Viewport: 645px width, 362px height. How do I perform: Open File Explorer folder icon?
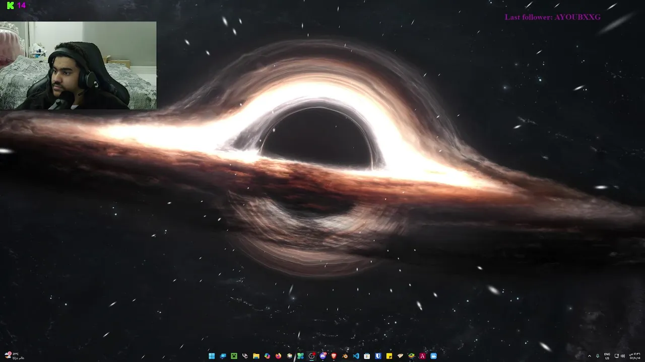click(256, 356)
